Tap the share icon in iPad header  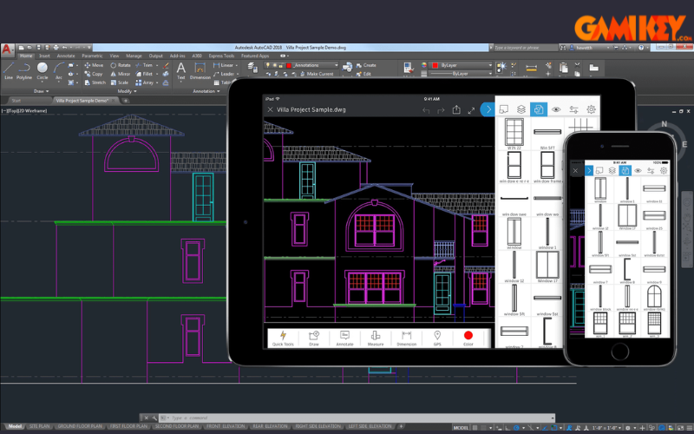pos(456,109)
